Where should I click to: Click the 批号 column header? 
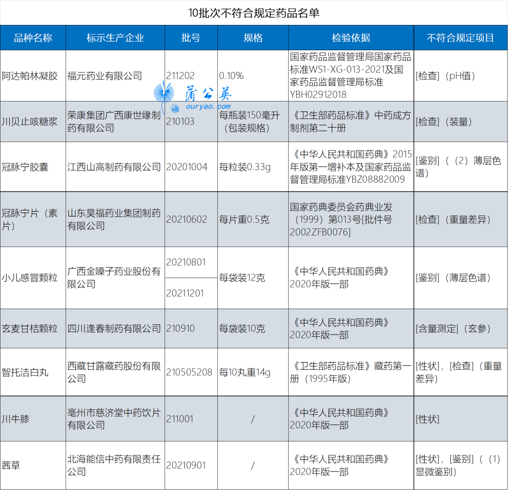coord(191,38)
